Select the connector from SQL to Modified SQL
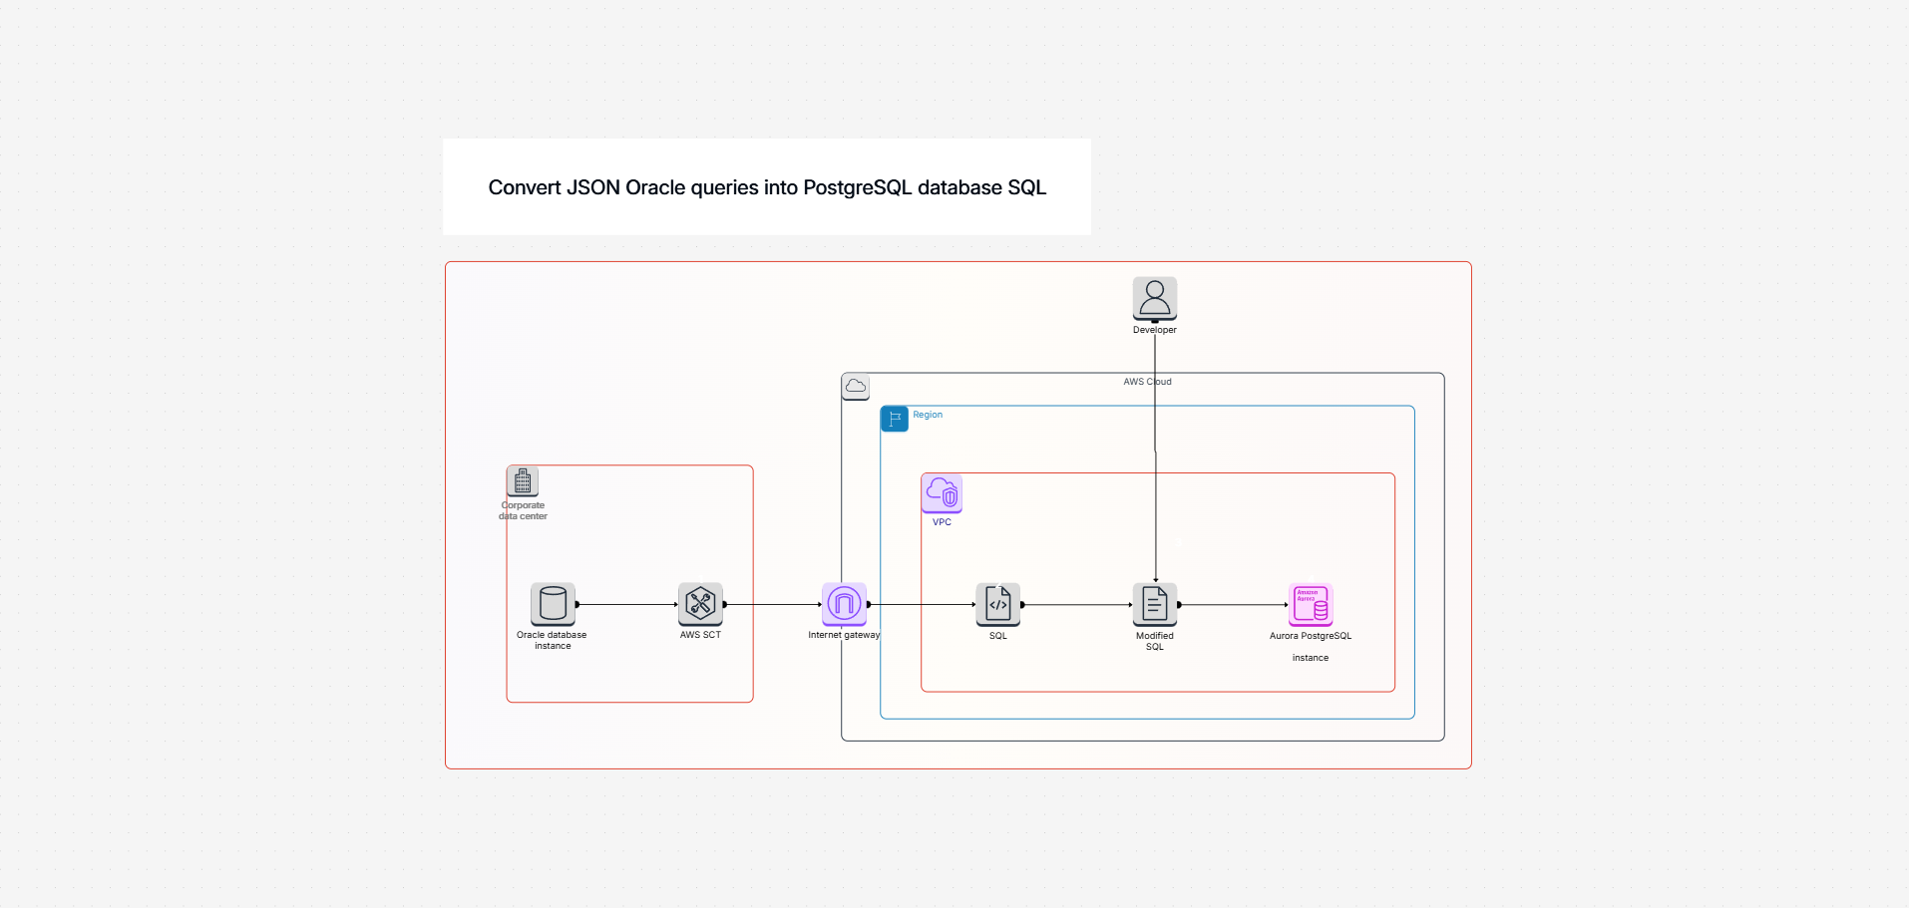The height and width of the screenshot is (908, 1909). coord(1077,605)
